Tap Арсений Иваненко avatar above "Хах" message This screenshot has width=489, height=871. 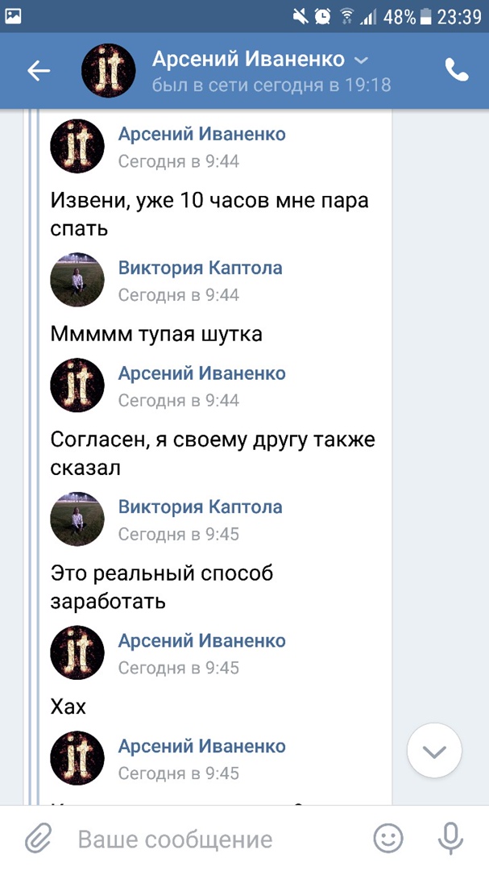coord(77,652)
